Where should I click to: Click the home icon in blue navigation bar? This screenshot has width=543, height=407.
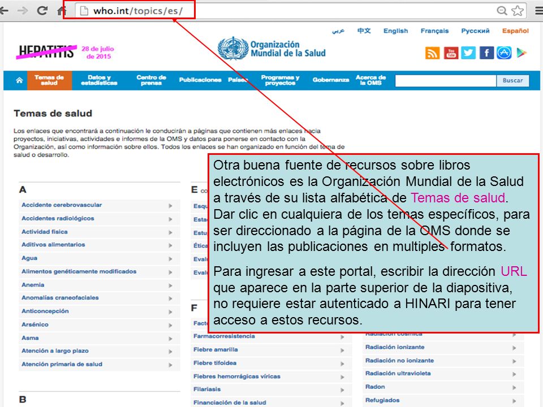tap(19, 80)
